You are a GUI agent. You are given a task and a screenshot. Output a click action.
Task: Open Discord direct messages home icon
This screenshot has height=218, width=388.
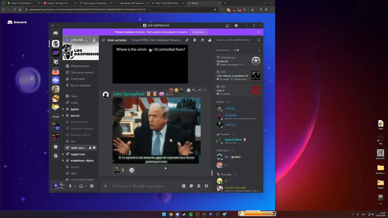[55, 33]
